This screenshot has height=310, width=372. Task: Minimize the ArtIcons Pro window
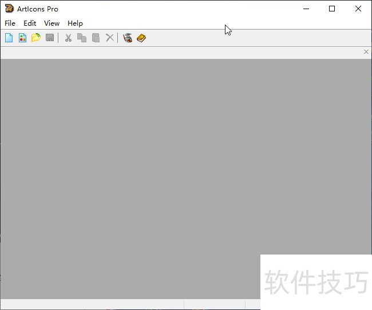(306, 9)
